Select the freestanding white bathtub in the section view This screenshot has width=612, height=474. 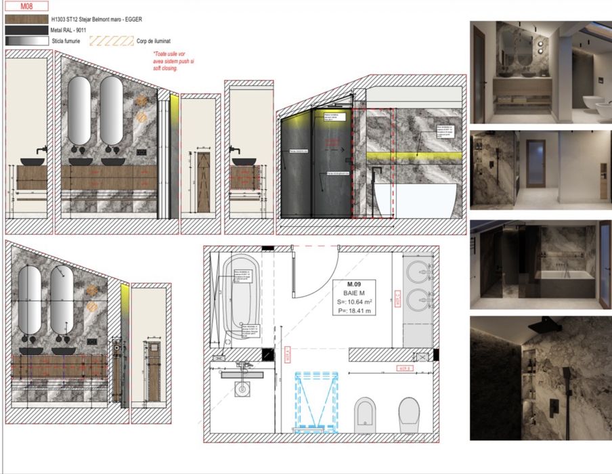[x=415, y=200]
